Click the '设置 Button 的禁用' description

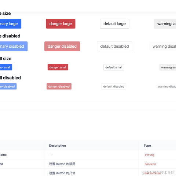coord(62,164)
